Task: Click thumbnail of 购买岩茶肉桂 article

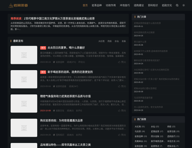Action: [x=24, y=128]
